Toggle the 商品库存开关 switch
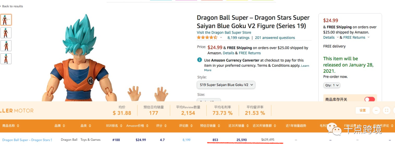This screenshot has height=147, width=395. pyautogui.click(x=369, y=99)
